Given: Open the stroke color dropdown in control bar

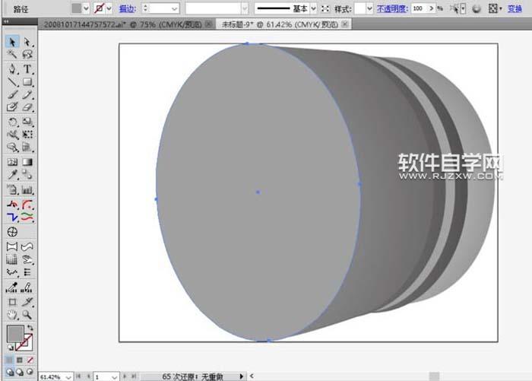Looking at the screenshot, I should click(x=109, y=8).
